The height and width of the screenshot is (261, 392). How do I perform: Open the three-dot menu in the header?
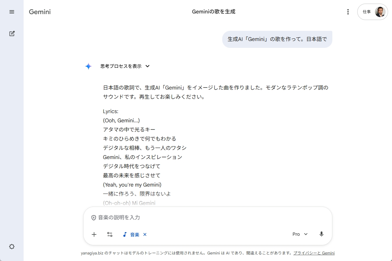pos(348,11)
